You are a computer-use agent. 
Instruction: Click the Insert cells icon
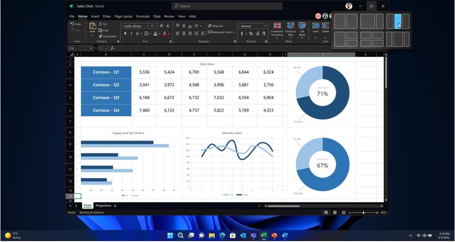tap(315, 25)
